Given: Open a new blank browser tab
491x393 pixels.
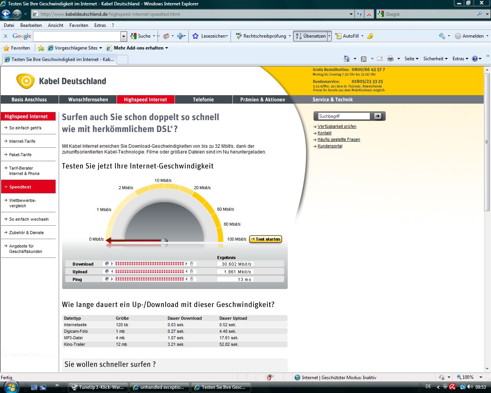Looking at the screenshot, I should coord(122,59).
